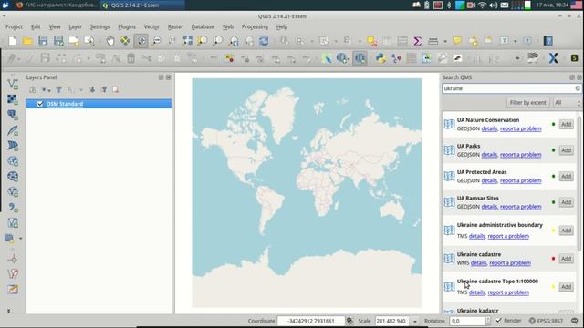The width and height of the screenshot is (584, 328).
Task: Open the Raster menu
Action: pyautogui.click(x=175, y=26)
